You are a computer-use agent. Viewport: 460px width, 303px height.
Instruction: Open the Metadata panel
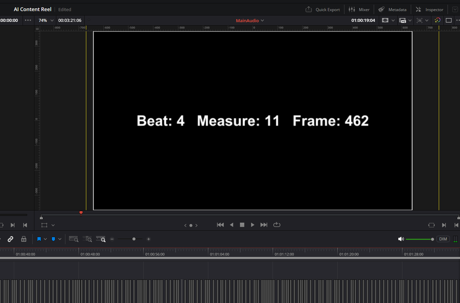click(x=393, y=10)
